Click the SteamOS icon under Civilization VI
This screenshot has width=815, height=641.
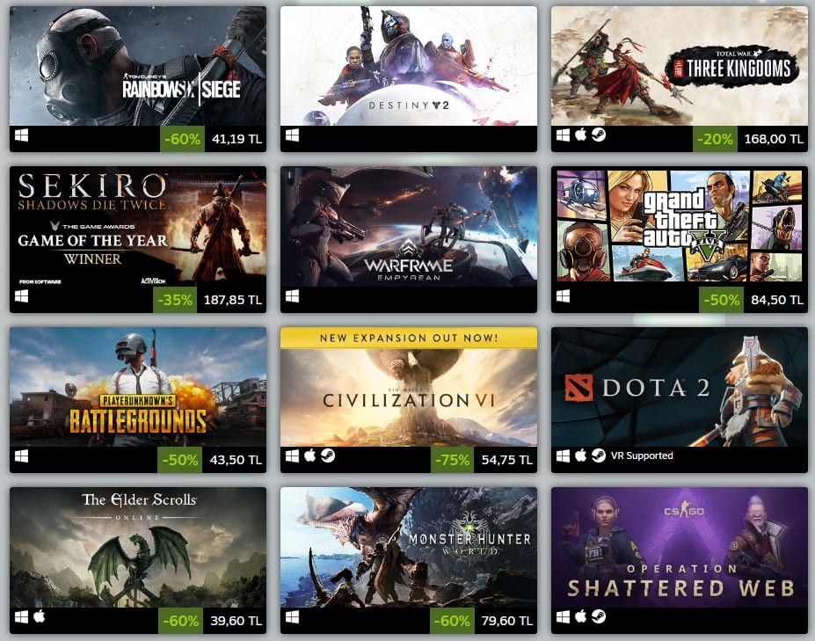[x=327, y=456]
